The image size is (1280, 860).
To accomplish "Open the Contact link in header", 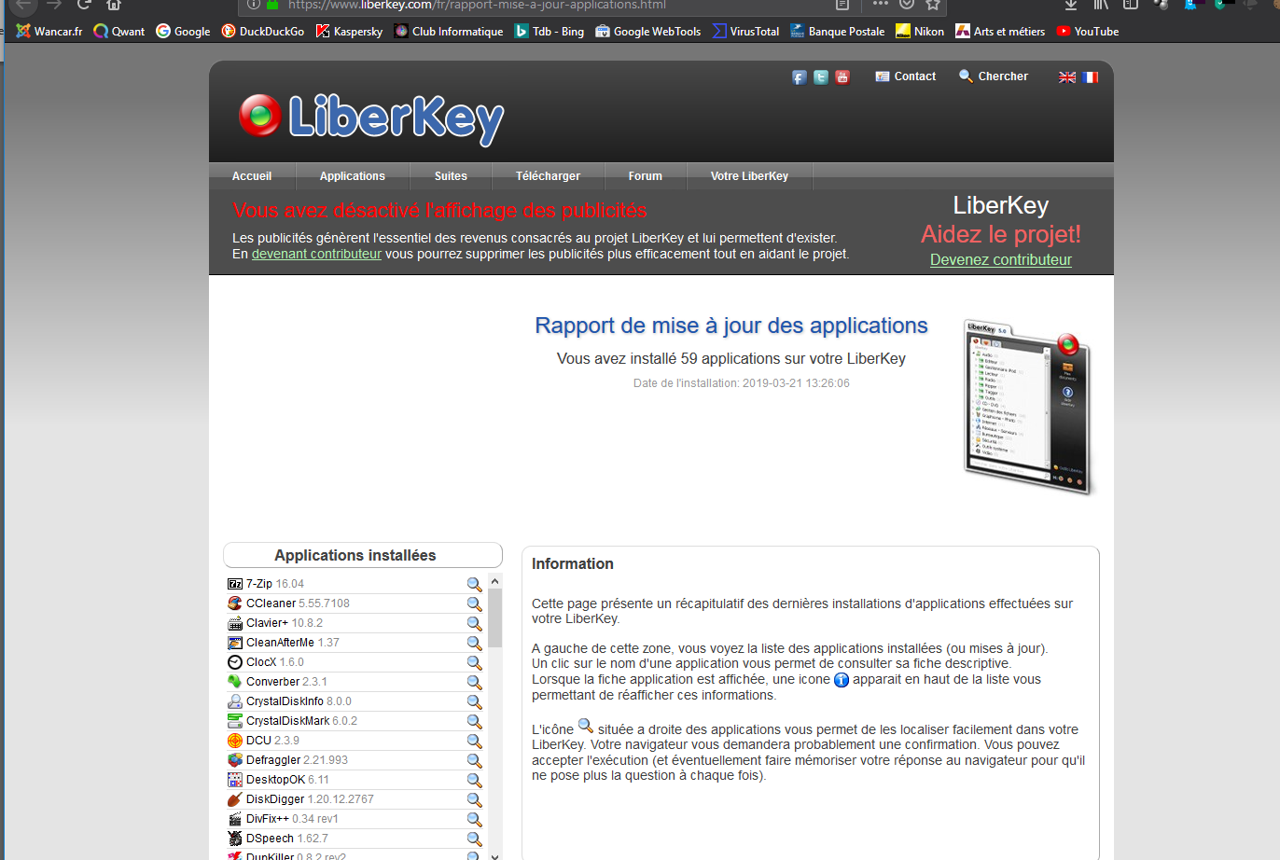I will [x=905, y=76].
